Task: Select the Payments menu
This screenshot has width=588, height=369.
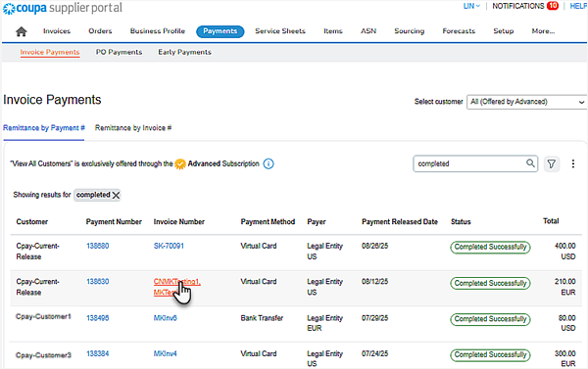Action: point(220,31)
